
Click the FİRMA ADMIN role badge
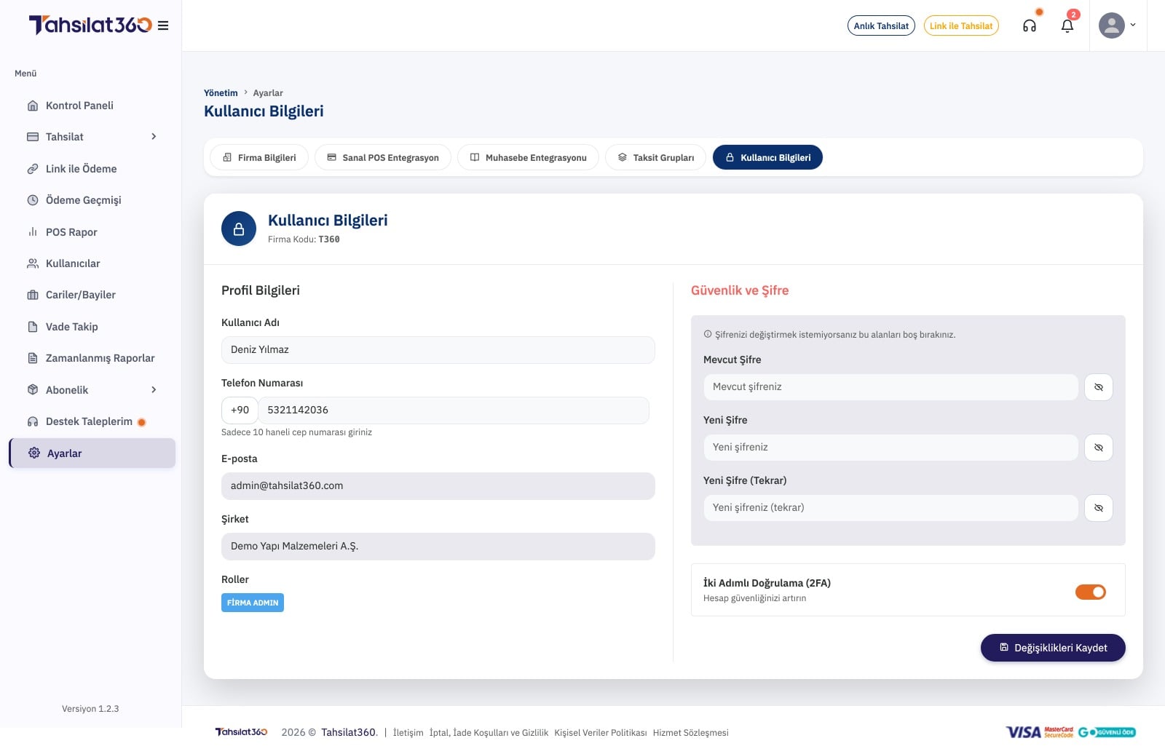[x=253, y=603]
